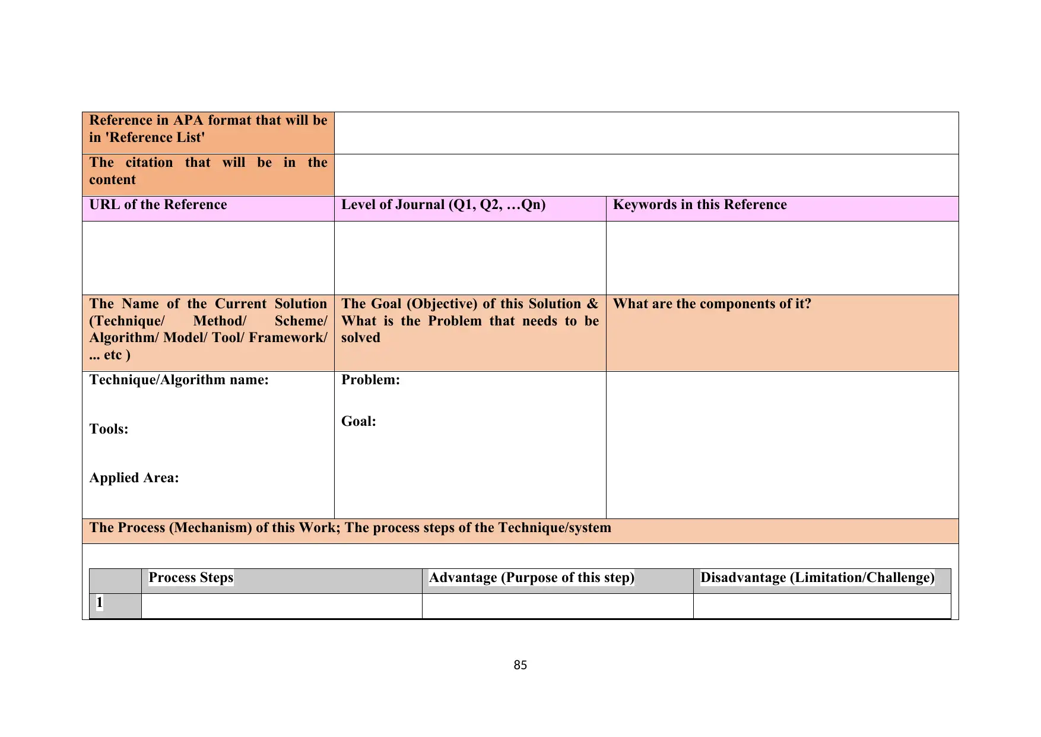Click 'The Goal (Objective) of this Solution' header

[470, 333]
